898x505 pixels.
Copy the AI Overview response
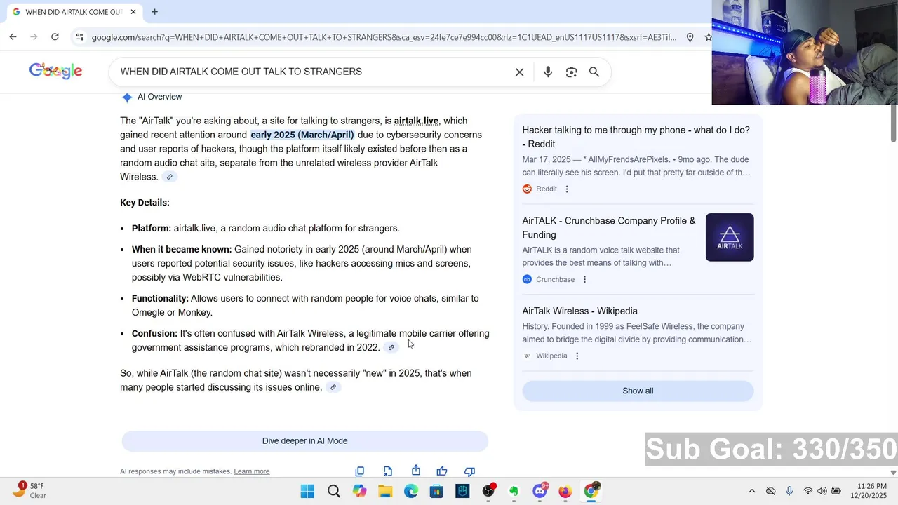click(360, 471)
